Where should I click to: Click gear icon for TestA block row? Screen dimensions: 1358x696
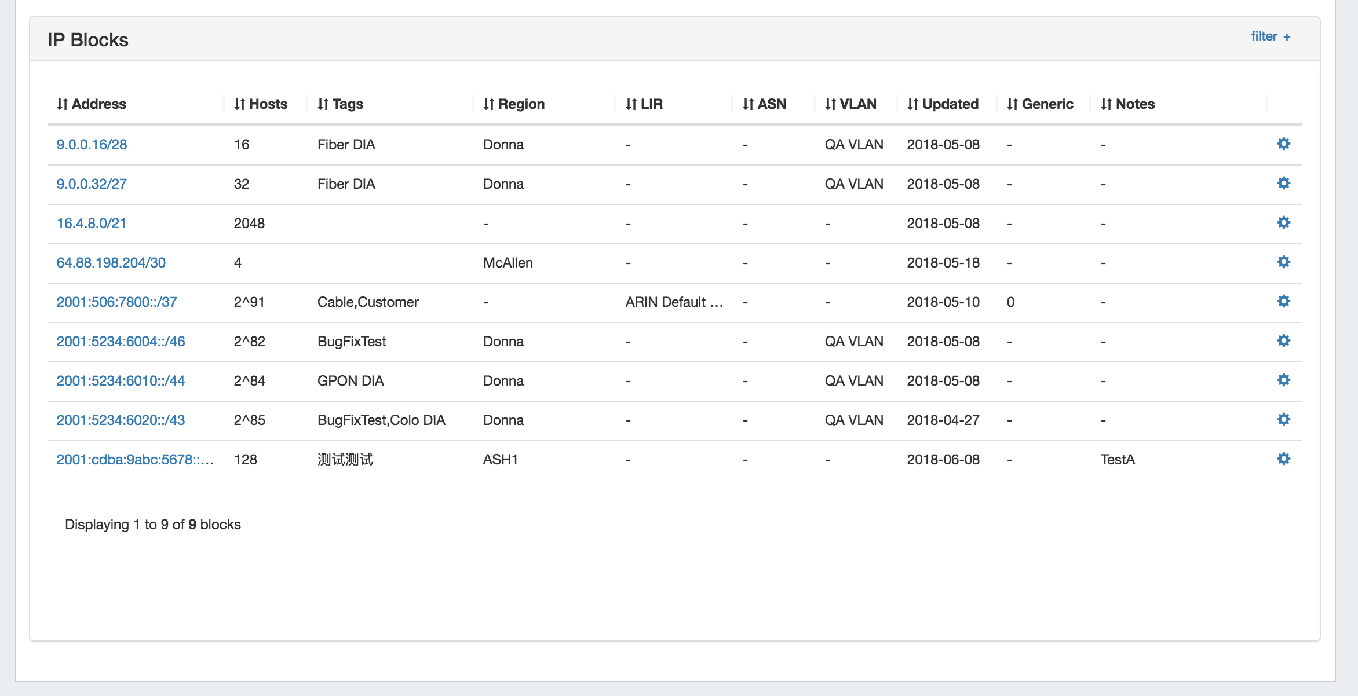click(x=1283, y=459)
